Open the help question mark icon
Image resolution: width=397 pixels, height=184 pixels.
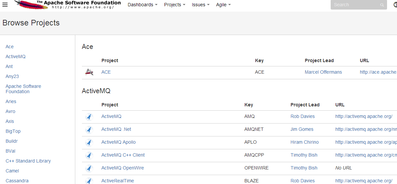pos(395,5)
